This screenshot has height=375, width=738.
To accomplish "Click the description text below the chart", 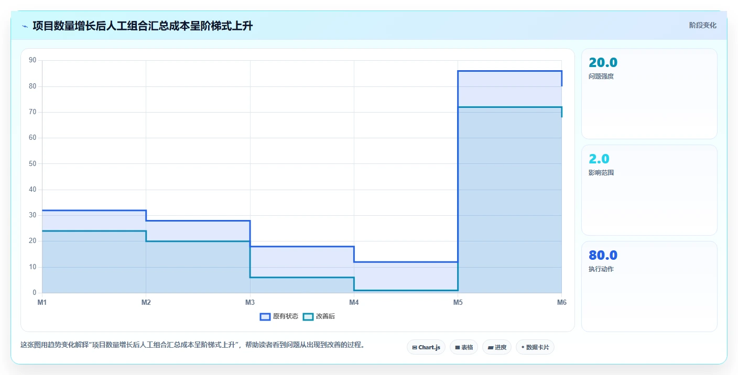I will [192, 345].
